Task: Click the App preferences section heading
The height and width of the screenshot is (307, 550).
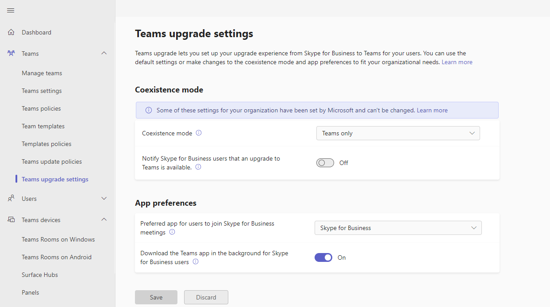Action: click(165, 203)
